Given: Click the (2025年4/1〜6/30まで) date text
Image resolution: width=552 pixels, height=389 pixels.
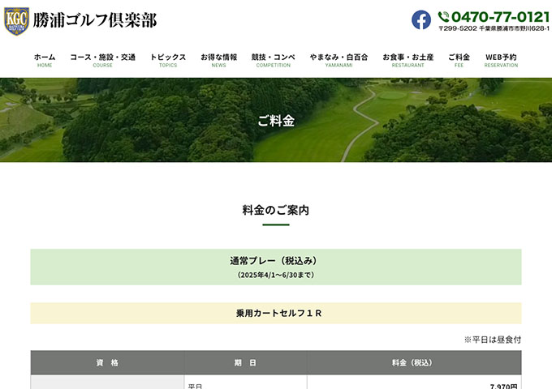Looking at the screenshot, I should tap(276, 275).
